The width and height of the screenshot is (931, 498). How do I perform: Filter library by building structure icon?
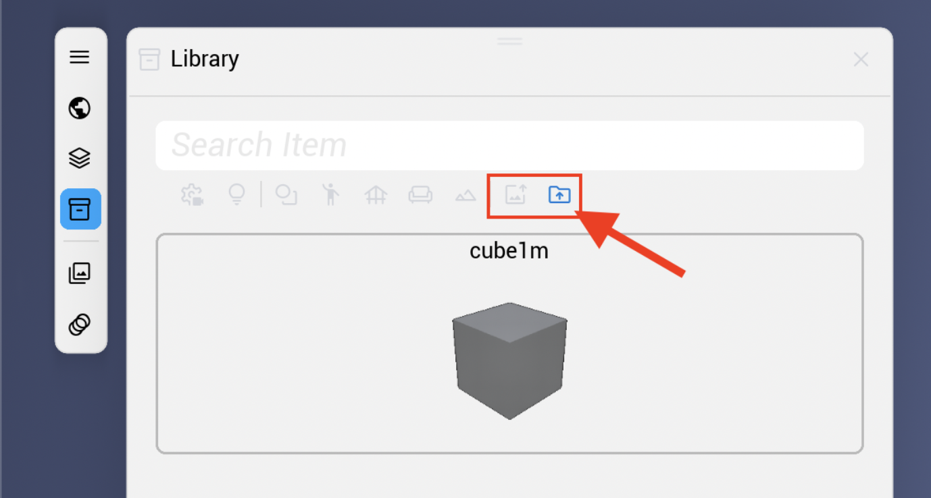click(376, 195)
